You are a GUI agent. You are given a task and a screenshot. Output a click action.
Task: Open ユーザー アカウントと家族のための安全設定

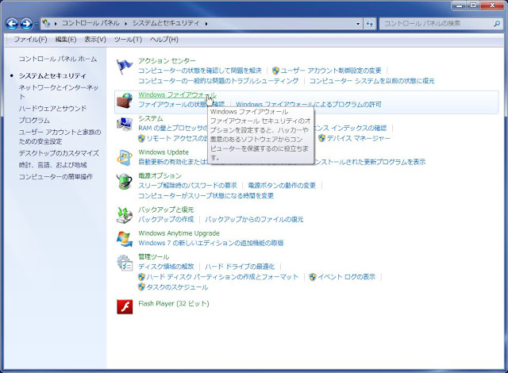60,137
